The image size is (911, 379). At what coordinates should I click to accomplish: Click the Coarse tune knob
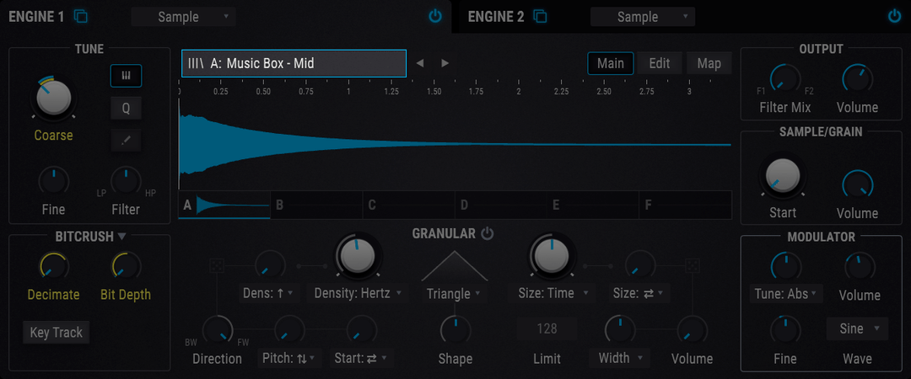pos(53,98)
